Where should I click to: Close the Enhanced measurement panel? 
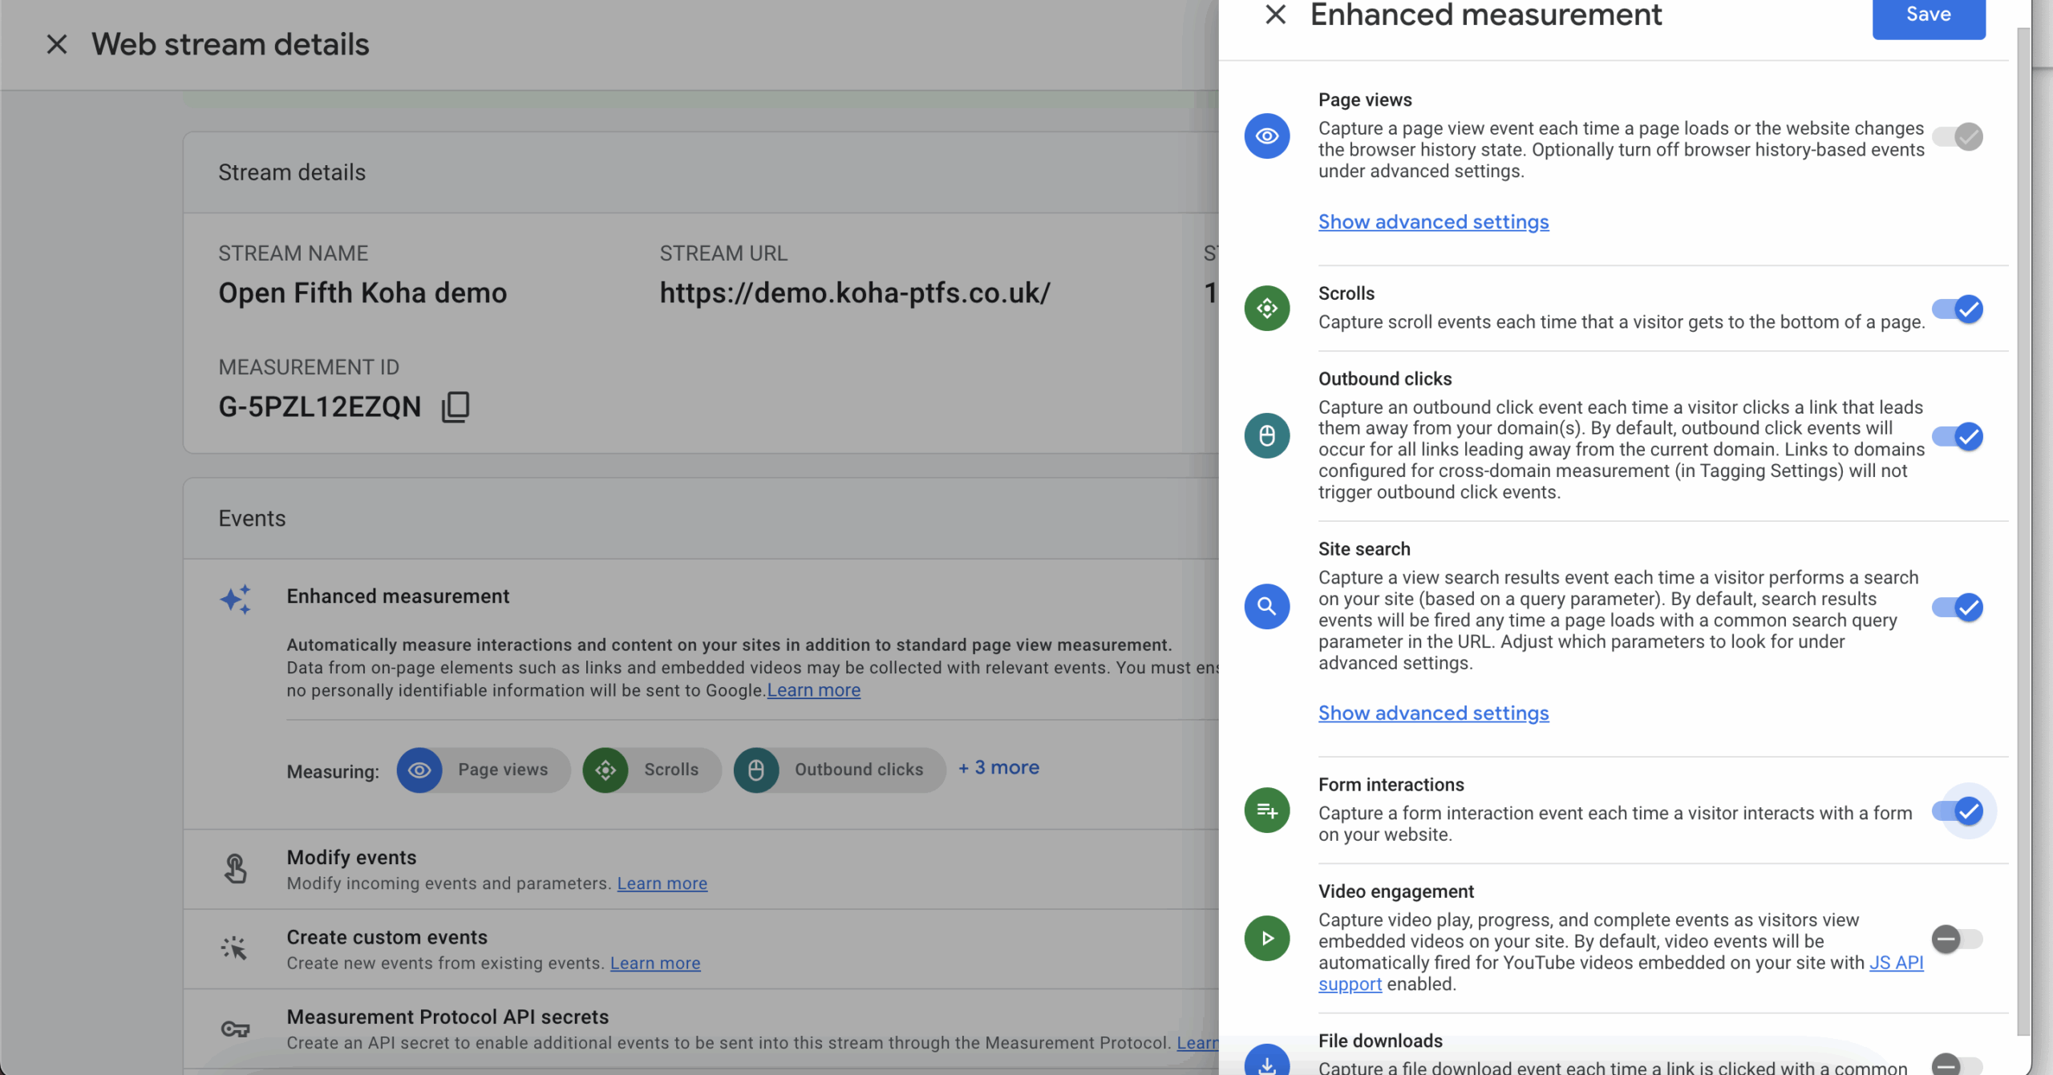point(1275,14)
